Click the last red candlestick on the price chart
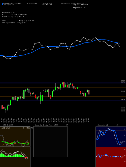The width and height of the screenshot is (126, 167). pyautogui.click(x=89, y=92)
